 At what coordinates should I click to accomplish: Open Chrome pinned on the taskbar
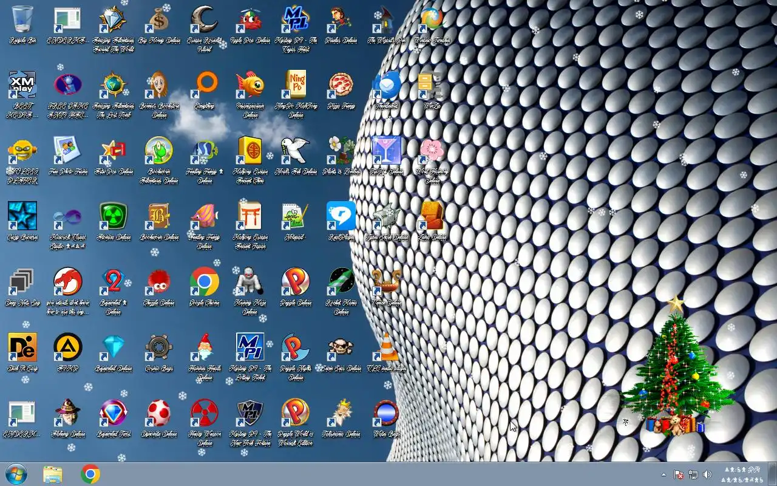point(90,474)
